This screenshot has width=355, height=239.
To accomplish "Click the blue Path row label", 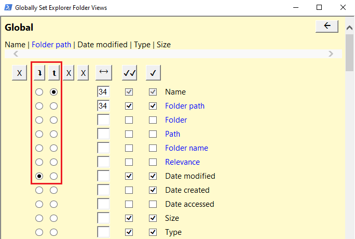I will pyautogui.click(x=172, y=134).
